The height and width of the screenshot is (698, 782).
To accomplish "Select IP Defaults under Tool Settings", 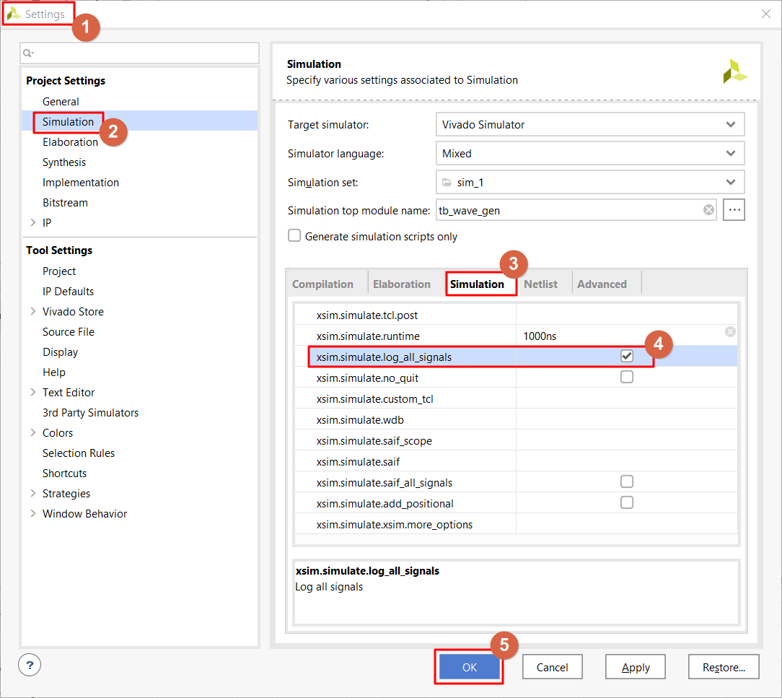I will 68,292.
